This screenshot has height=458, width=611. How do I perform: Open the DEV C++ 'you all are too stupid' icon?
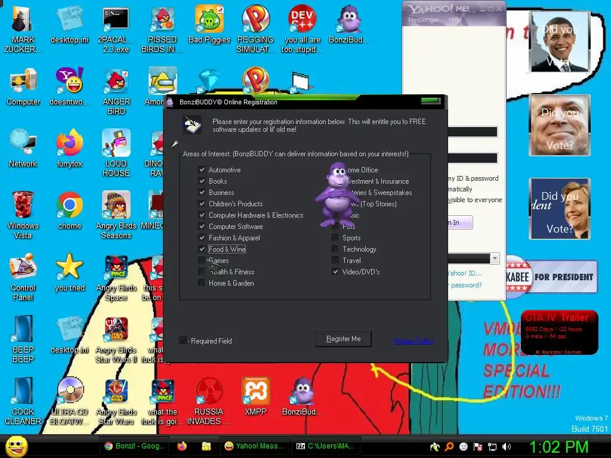(302, 27)
